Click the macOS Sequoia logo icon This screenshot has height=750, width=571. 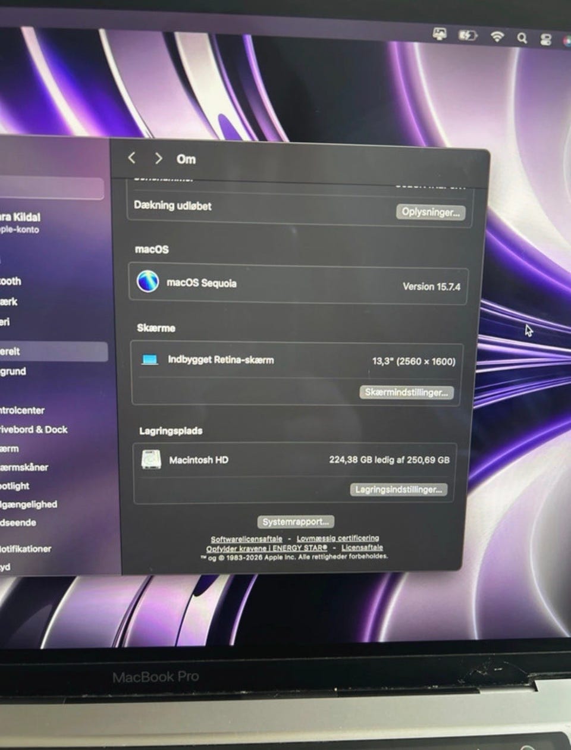coord(148,281)
